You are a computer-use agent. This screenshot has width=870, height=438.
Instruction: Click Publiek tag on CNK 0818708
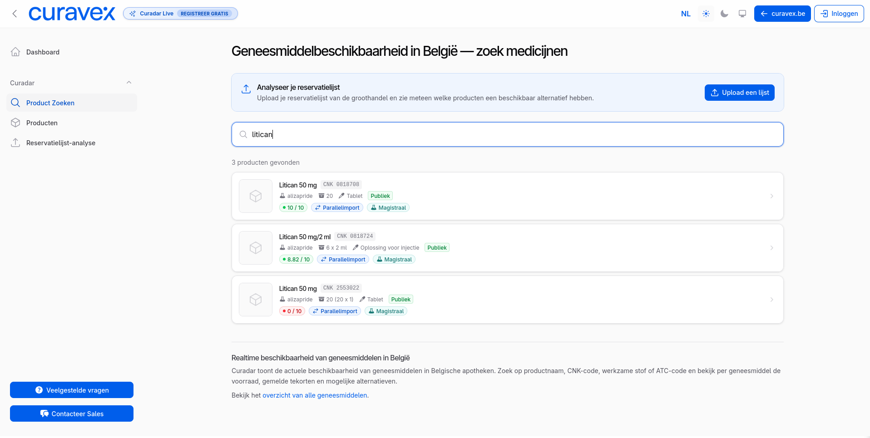click(x=381, y=196)
